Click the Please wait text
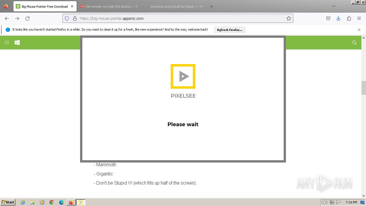This screenshot has width=366, height=206. (x=183, y=124)
